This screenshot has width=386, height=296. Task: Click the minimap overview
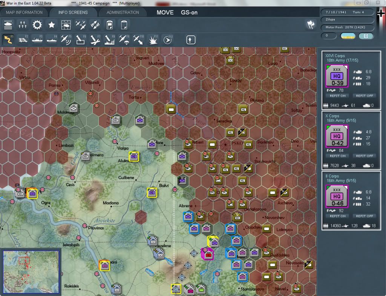coord(31,272)
